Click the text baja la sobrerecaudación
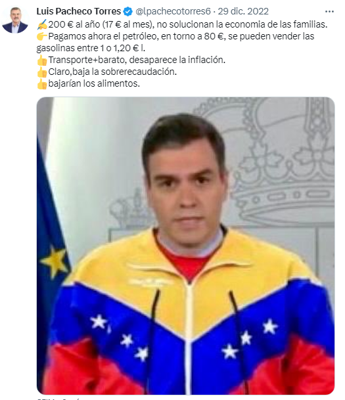The width and height of the screenshot is (345, 400). pyautogui.click(x=124, y=72)
